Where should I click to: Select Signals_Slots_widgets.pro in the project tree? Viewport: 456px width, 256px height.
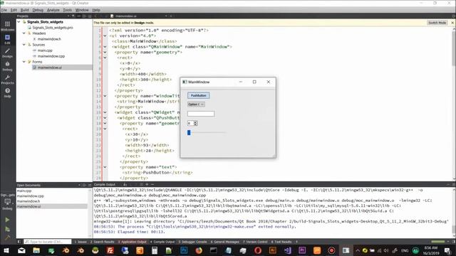point(53,28)
